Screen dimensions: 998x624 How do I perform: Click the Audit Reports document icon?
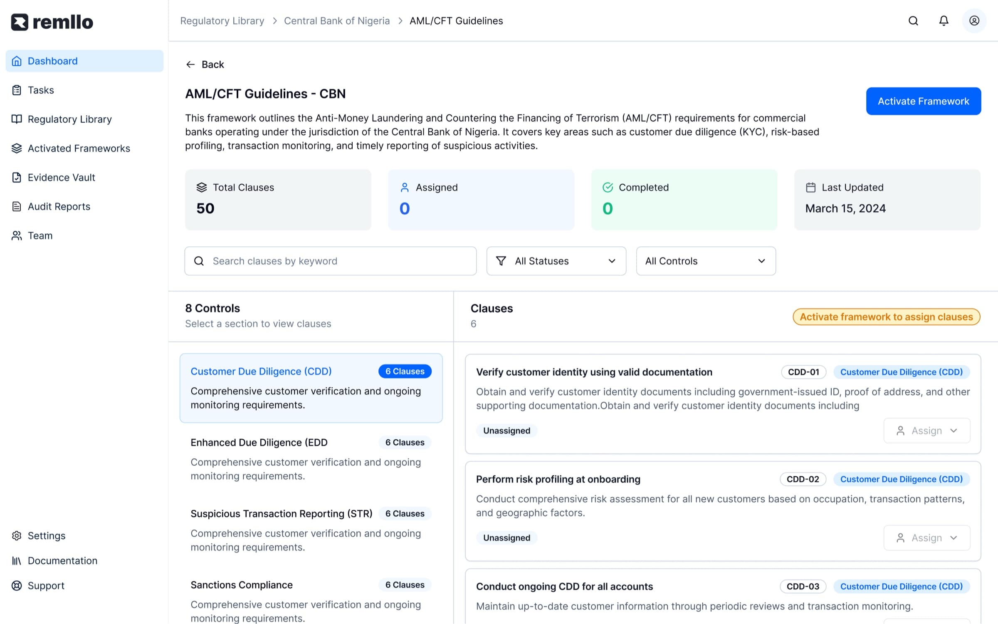[x=17, y=207]
